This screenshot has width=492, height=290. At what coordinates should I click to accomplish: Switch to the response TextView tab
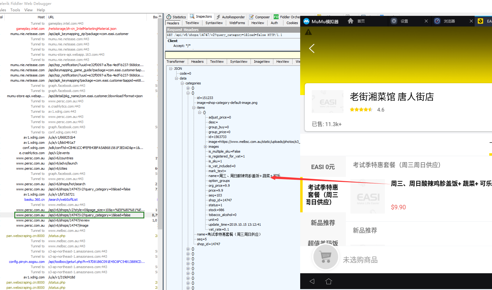pyautogui.click(x=217, y=62)
